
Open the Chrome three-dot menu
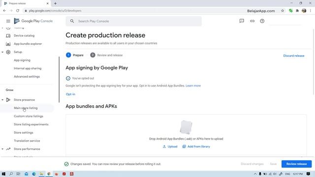(x=311, y=11)
